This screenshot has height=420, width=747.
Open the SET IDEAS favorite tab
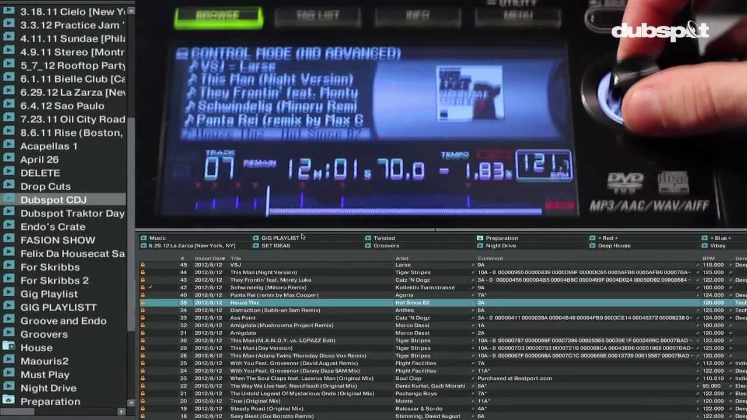[x=275, y=246]
